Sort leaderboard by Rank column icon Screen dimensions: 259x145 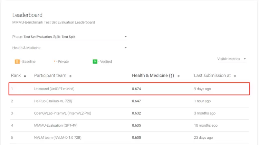(x=25, y=76)
